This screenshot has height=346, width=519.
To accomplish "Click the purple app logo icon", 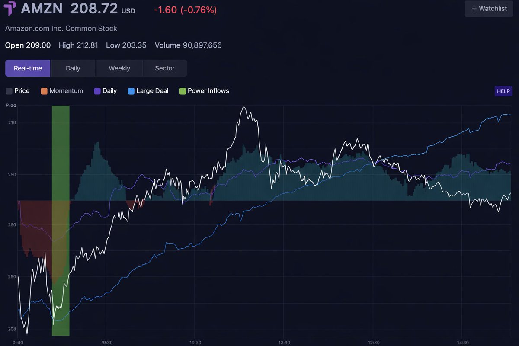I will (10, 8).
